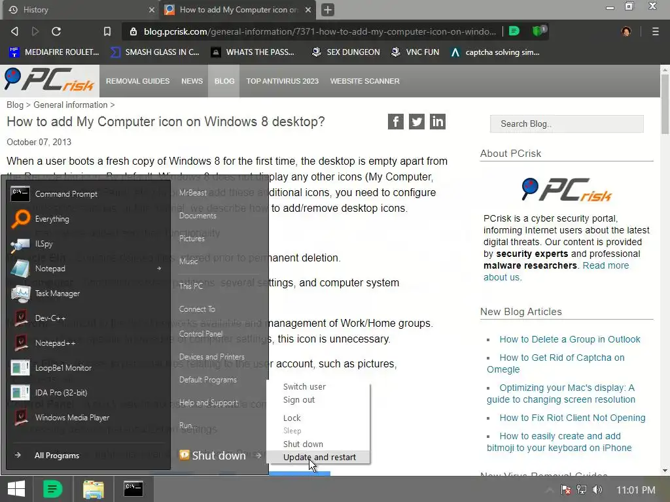The width and height of the screenshot is (670, 502).
Task: Choose Shut down from the power submenu
Action: (303, 444)
